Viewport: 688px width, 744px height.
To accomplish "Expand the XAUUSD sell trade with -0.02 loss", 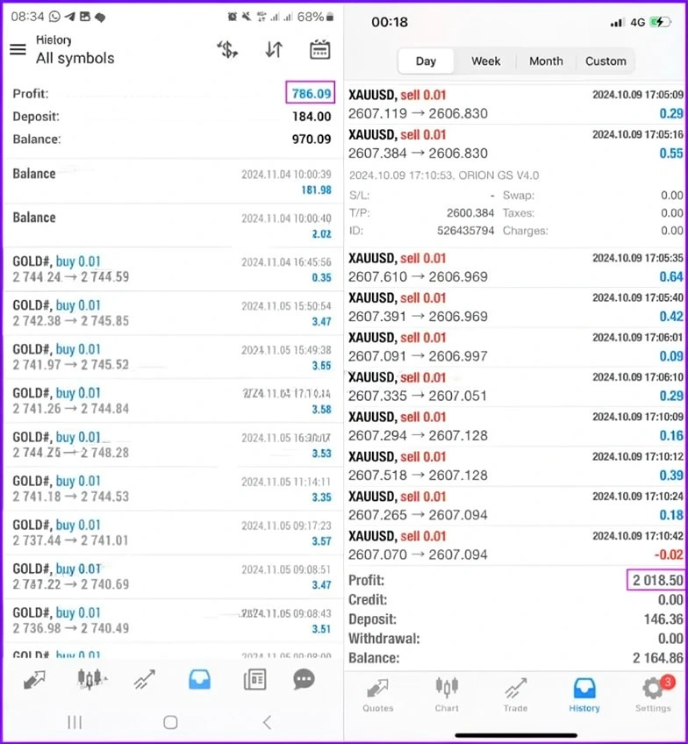I will coord(516,545).
